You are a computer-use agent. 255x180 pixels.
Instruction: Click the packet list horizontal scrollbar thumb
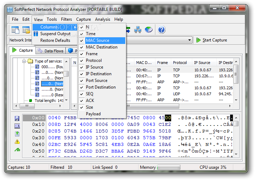click(153, 106)
